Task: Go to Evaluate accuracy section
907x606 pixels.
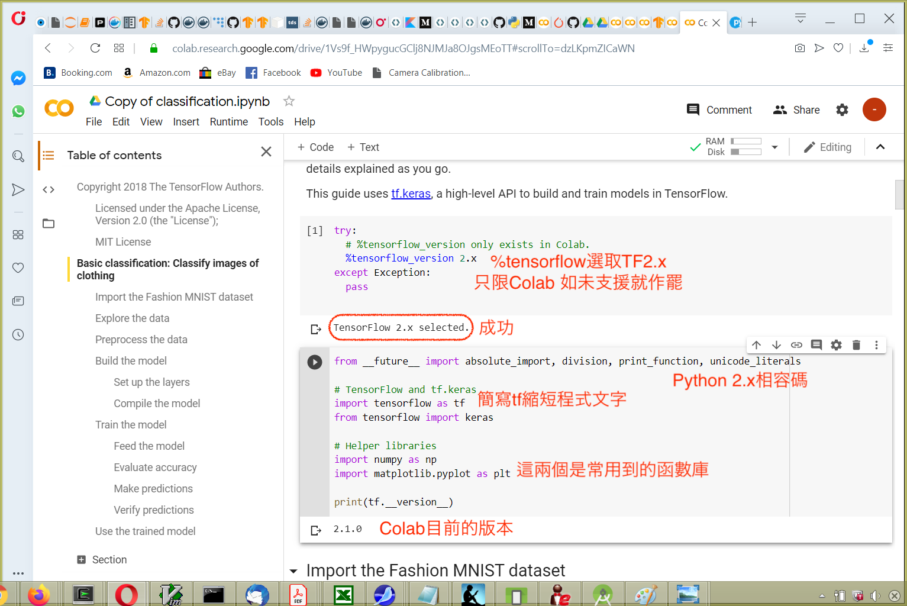Action: click(155, 467)
